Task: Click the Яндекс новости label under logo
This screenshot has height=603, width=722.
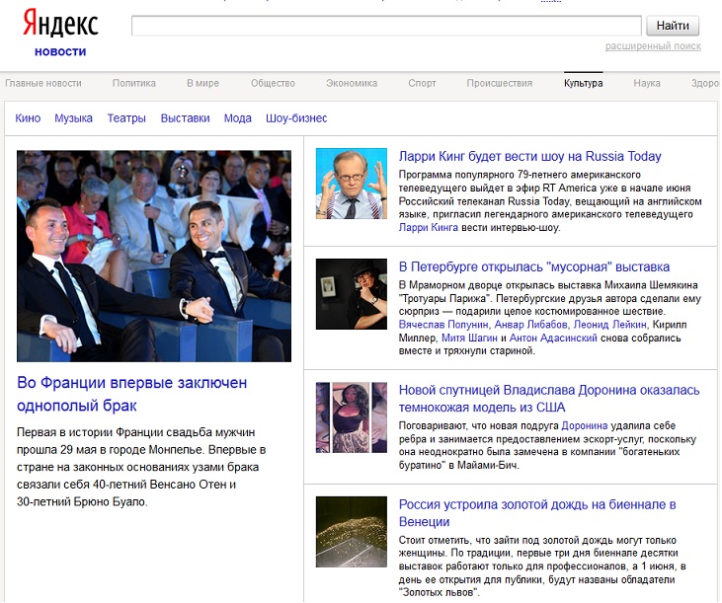Action: 60,51
